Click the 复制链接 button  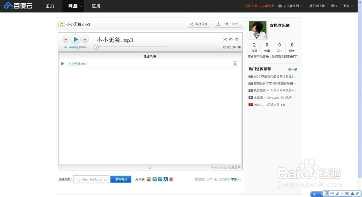point(121,179)
